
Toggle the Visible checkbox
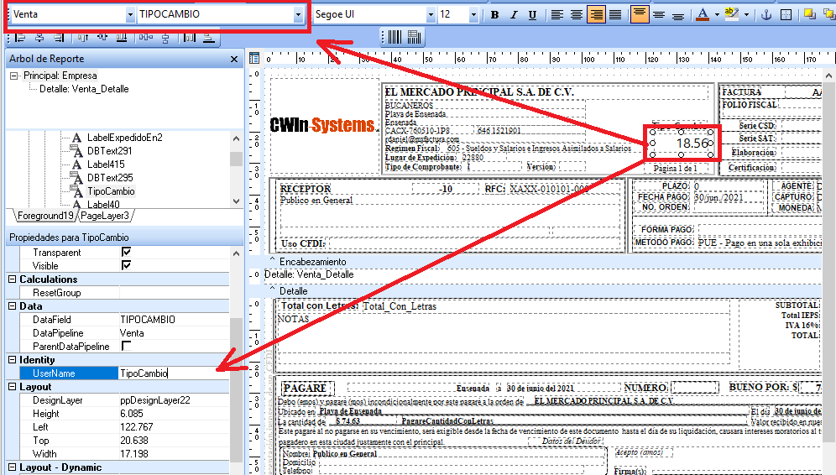point(127,265)
